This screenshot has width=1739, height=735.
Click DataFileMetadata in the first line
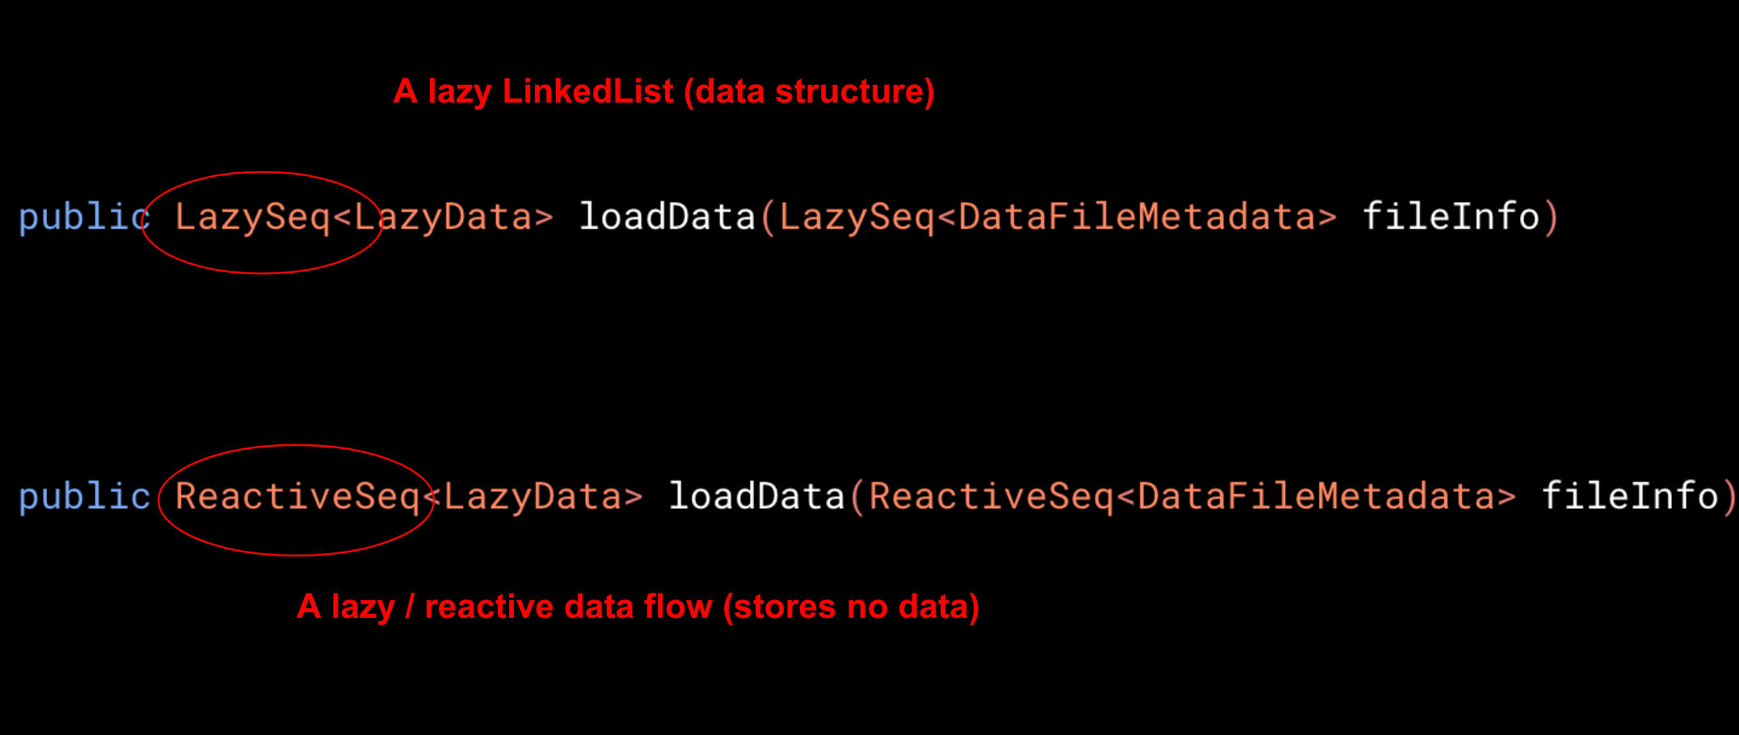tap(1138, 216)
